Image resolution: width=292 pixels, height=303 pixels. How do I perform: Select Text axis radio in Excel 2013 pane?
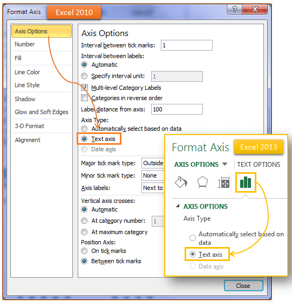coord(193,254)
